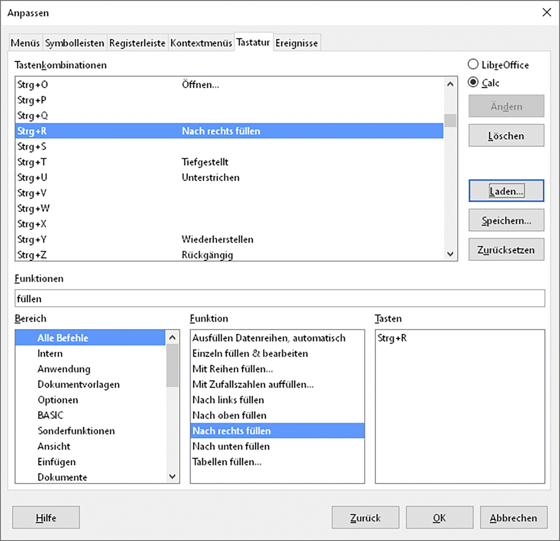This screenshot has width=560, height=541.
Task: Select function Nach links füllen
Action: tap(277, 400)
